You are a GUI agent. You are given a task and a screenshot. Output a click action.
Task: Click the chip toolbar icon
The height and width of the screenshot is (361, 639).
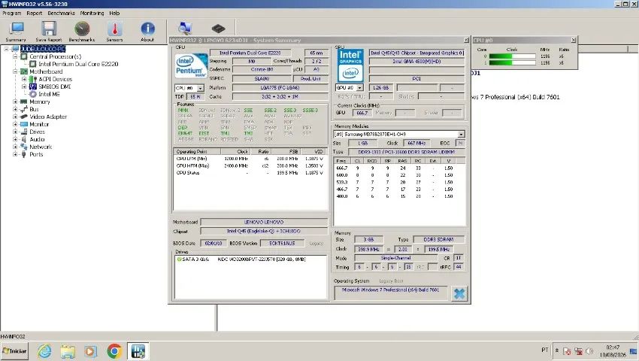(219, 29)
